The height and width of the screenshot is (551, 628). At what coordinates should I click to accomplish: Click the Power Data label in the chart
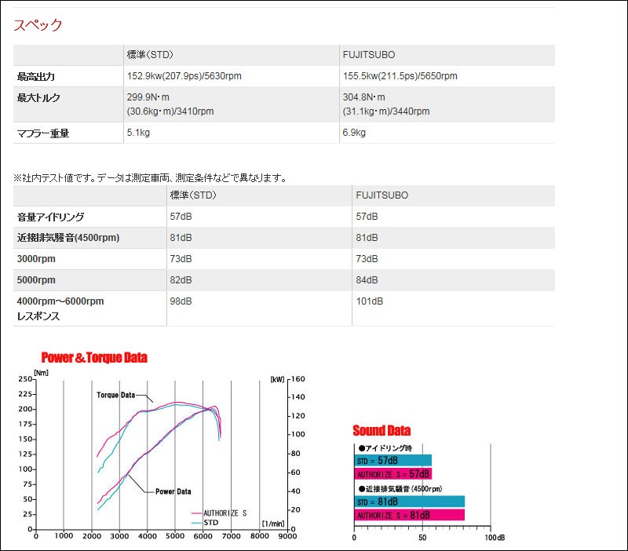point(173,491)
